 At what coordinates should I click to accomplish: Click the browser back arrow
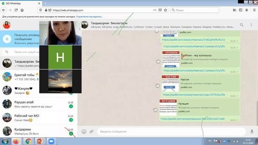[x=4, y=10]
